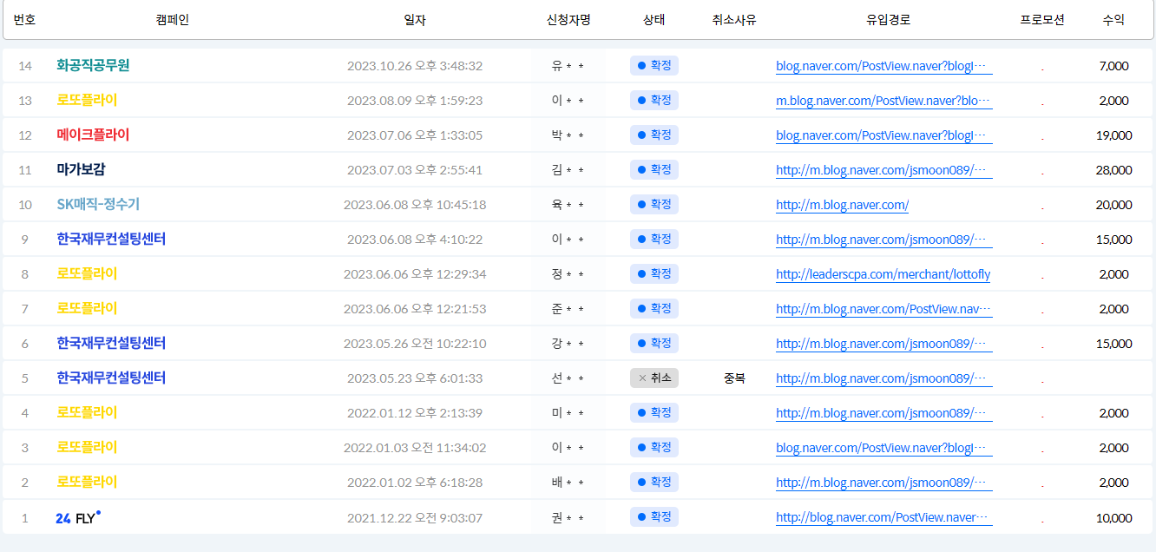Click the 24 FLY logo in row 1
This screenshot has width=1156, height=552.
coord(78,517)
